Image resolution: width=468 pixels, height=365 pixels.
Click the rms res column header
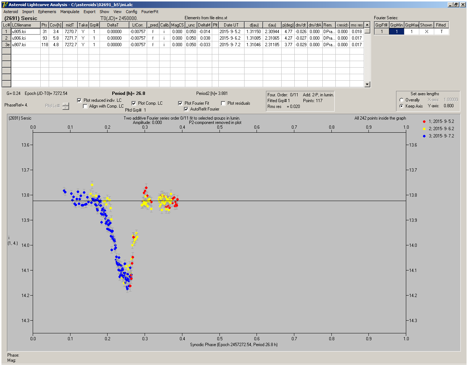coord(357,25)
